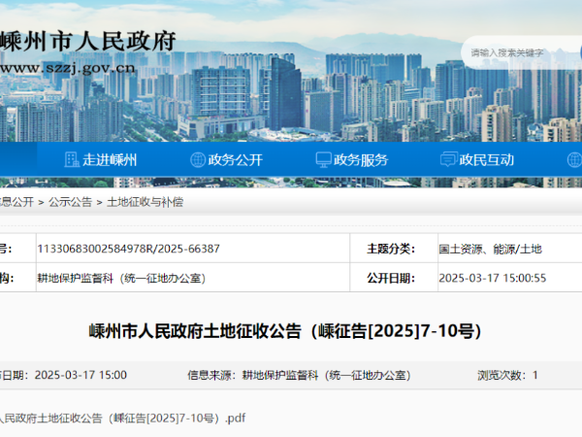
Task: Click the monitor icon beside 政务服务
Action: point(323,160)
